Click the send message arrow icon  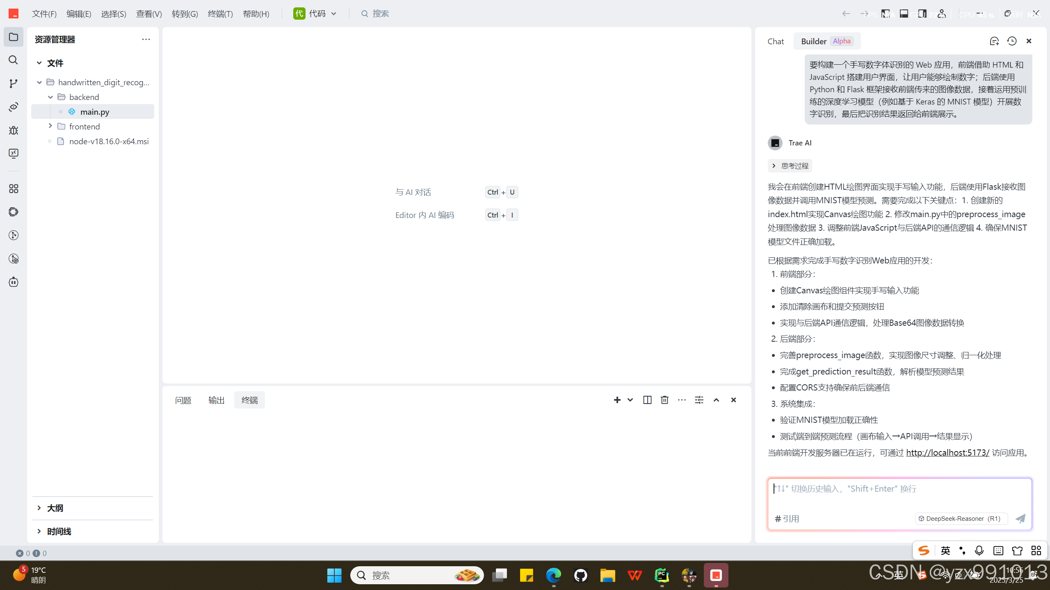(1020, 519)
